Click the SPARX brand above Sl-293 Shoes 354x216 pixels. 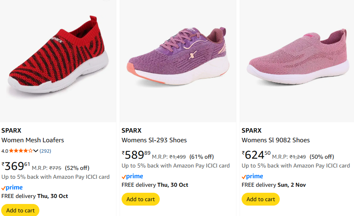coord(131,131)
